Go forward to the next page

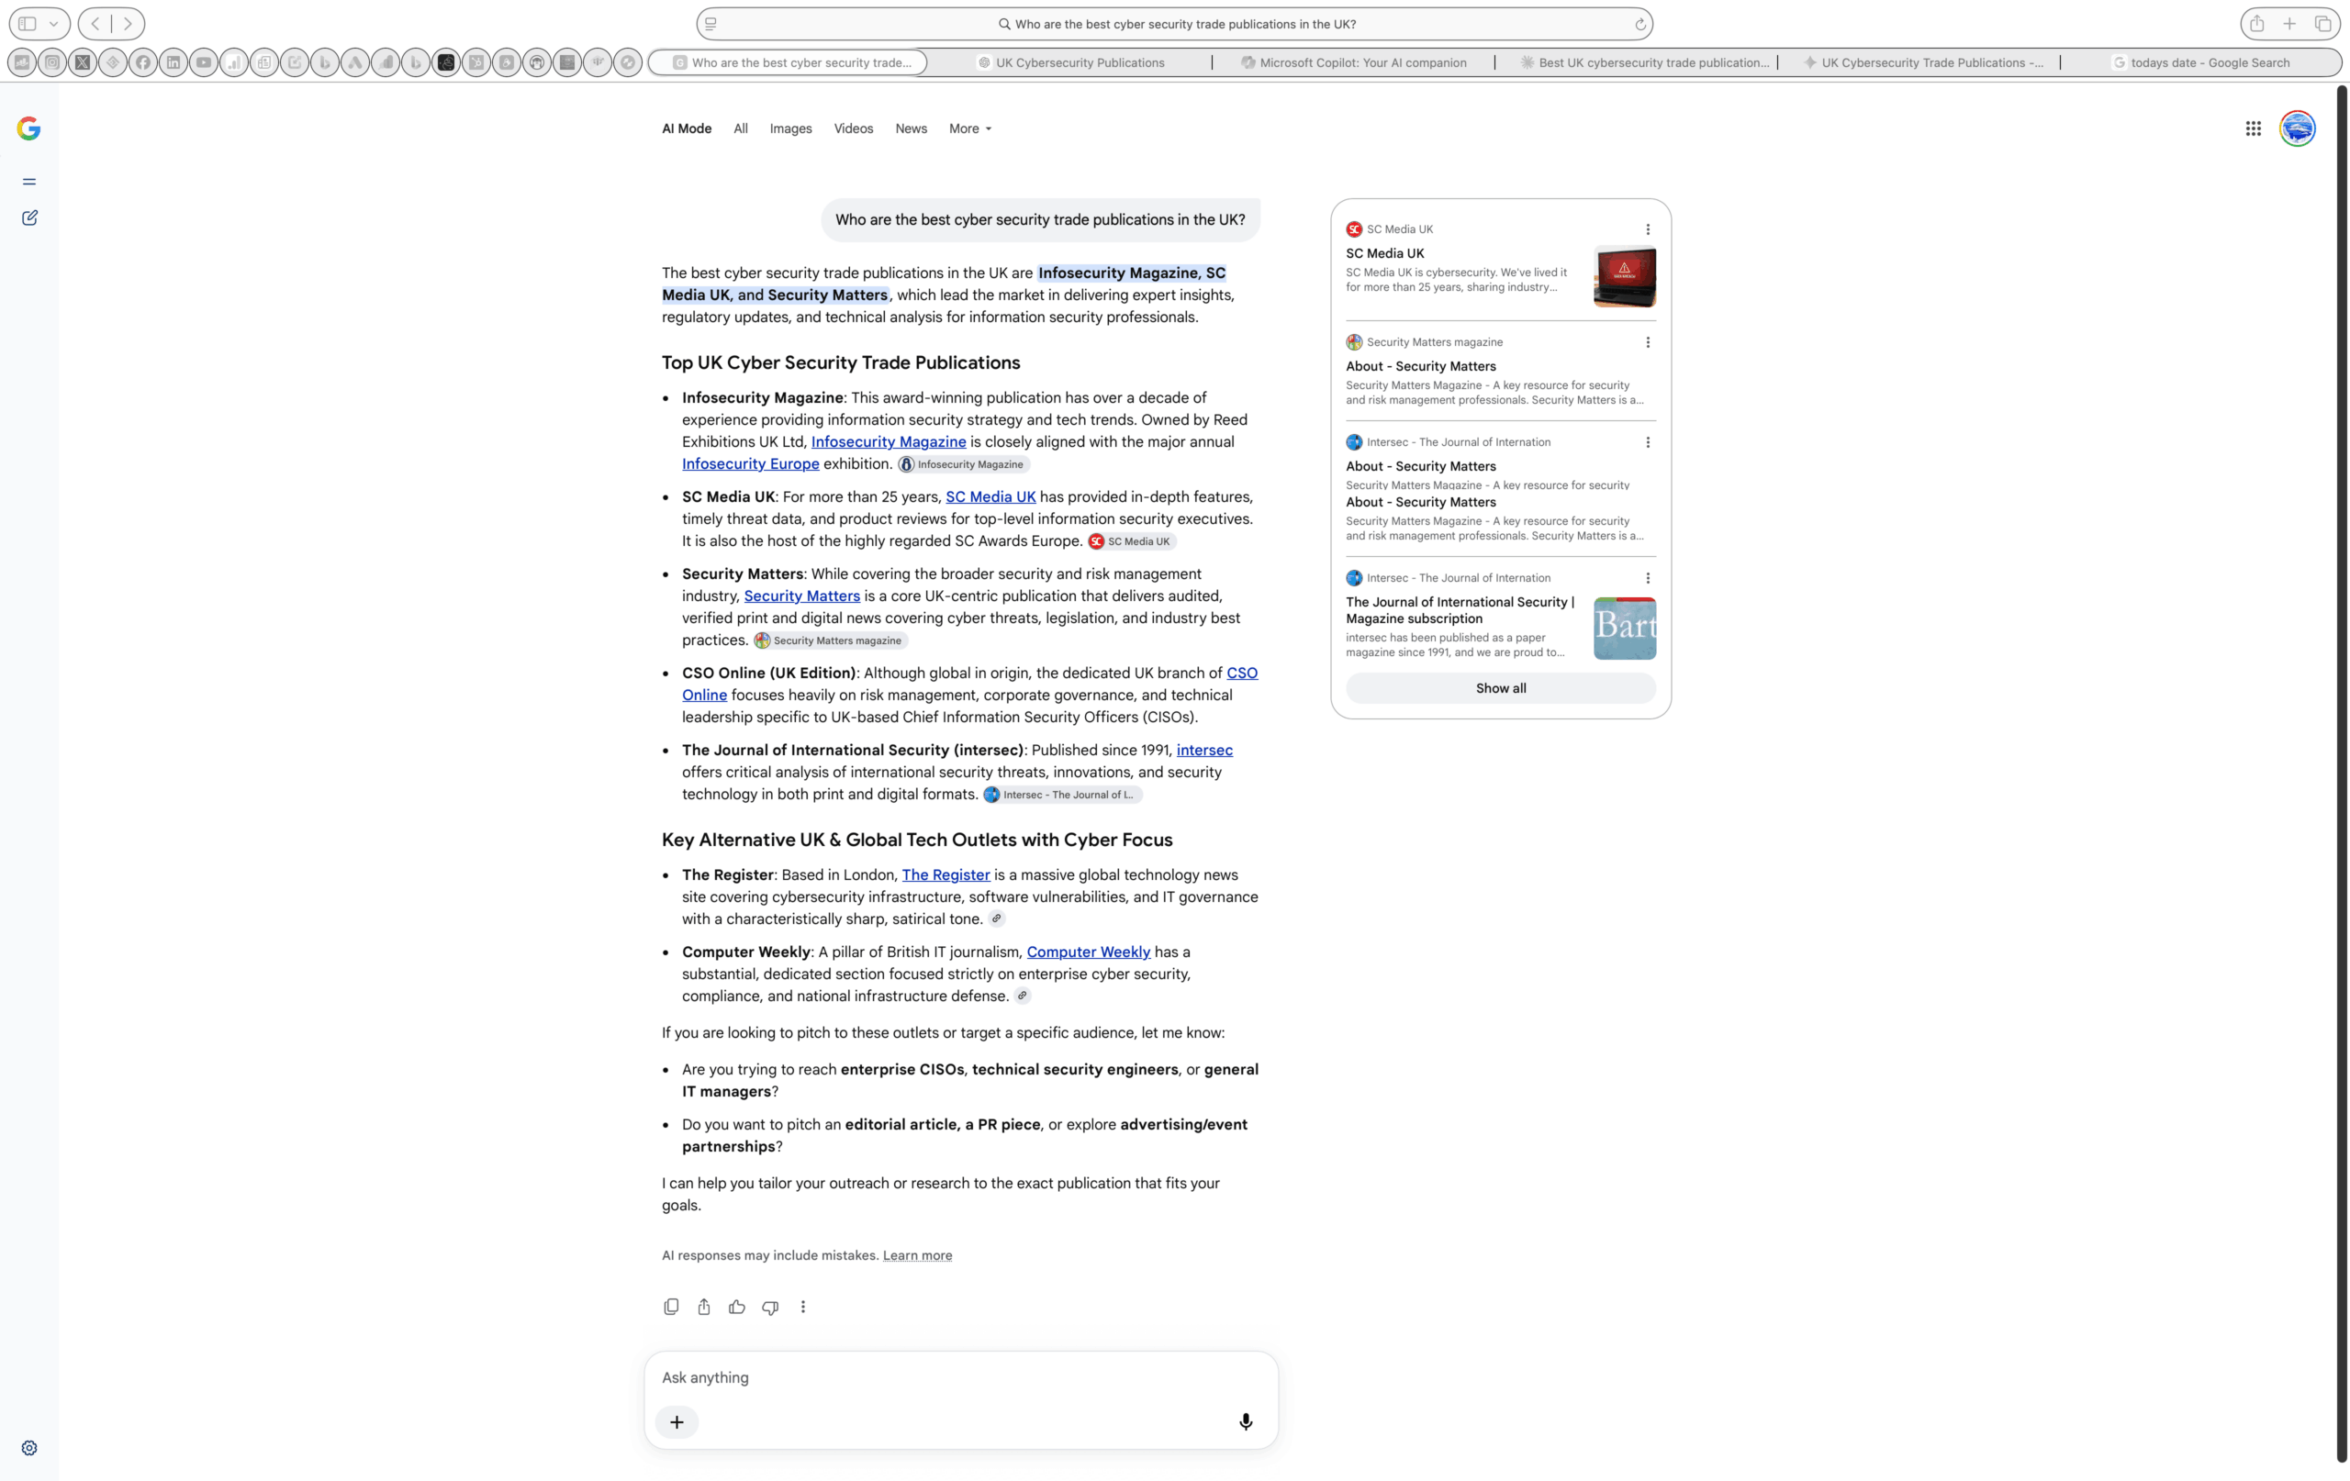[128, 24]
